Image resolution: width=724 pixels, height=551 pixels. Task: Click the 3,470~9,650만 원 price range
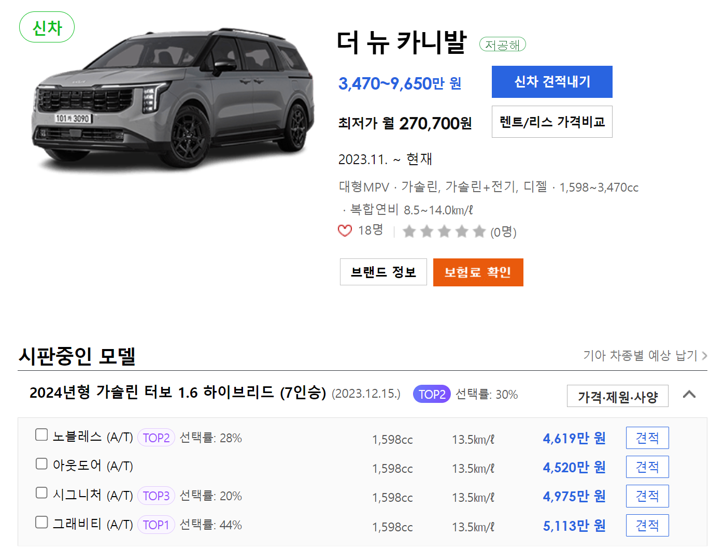pos(400,83)
